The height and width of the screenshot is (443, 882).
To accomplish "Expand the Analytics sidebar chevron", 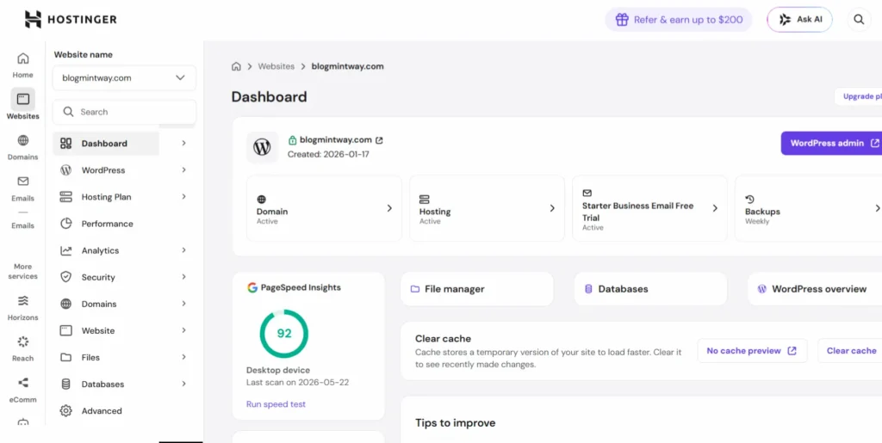I will 184,249.
